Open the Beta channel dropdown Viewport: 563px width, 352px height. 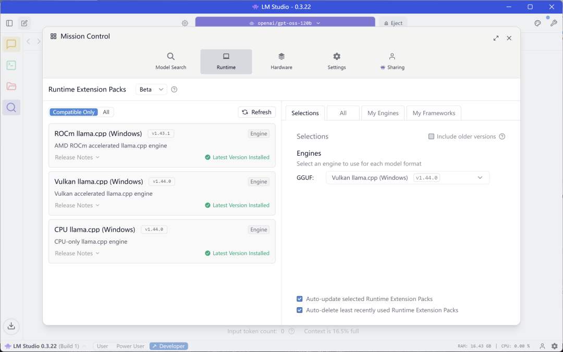click(x=151, y=90)
